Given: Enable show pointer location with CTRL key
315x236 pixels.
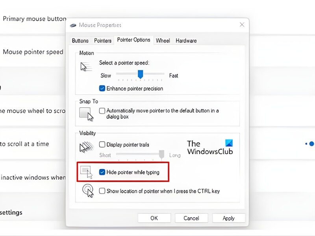Looking at the screenshot, I should click(x=102, y=191).
